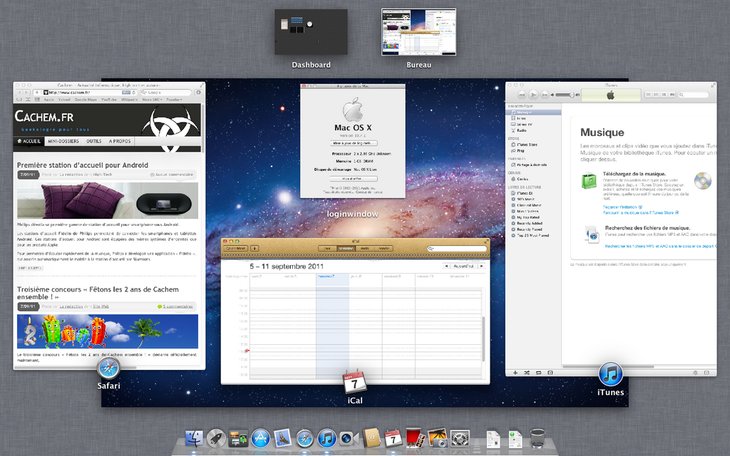Click Safari reload button in address bar
The width and height of the screenshot is (730, 456).
tap(133, 93)
